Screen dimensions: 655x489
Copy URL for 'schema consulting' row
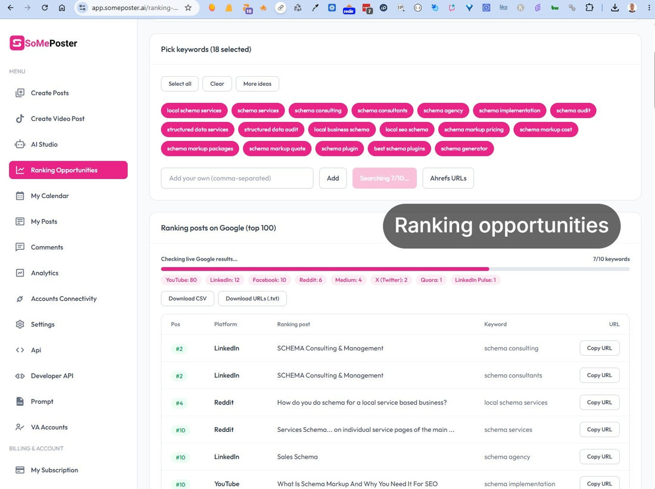point(600,348)
